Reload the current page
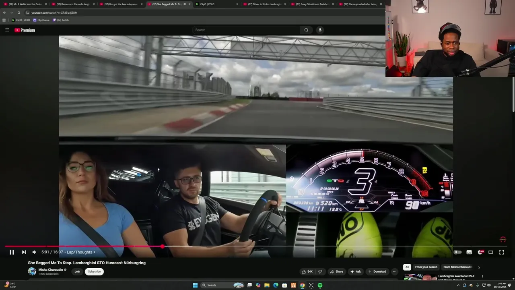515x290 pixels. pyautogui.click(x=19, y=12)
